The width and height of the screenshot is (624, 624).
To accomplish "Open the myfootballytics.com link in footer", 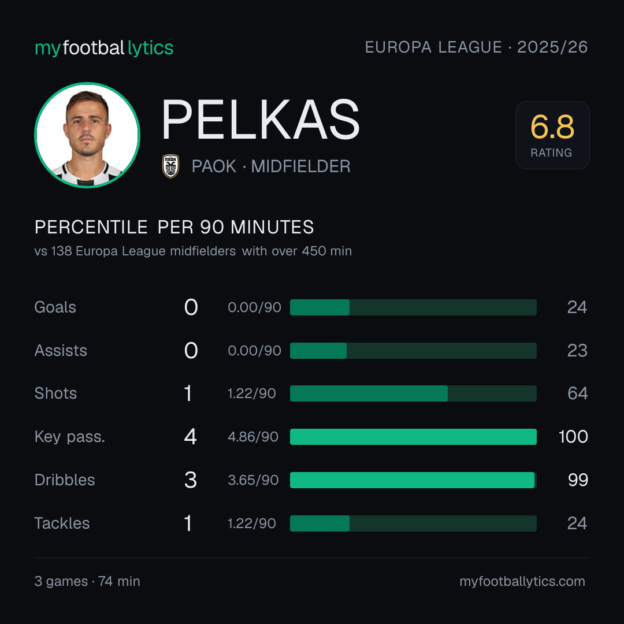I will pos(522,581).
